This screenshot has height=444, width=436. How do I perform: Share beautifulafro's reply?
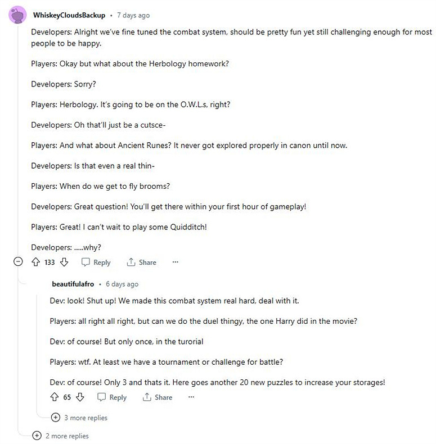(158, 397)
